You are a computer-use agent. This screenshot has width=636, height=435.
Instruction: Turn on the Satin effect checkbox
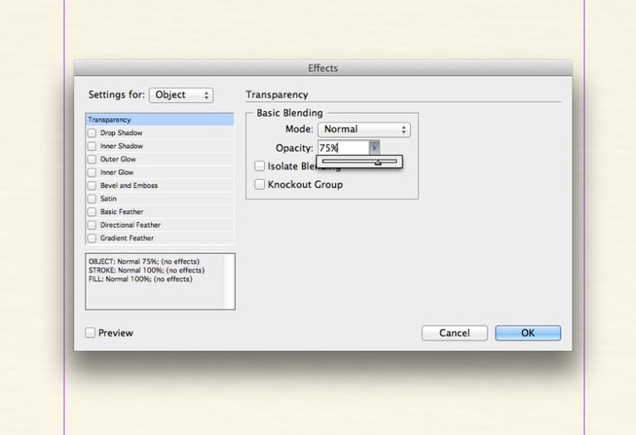tap(92, 199)
